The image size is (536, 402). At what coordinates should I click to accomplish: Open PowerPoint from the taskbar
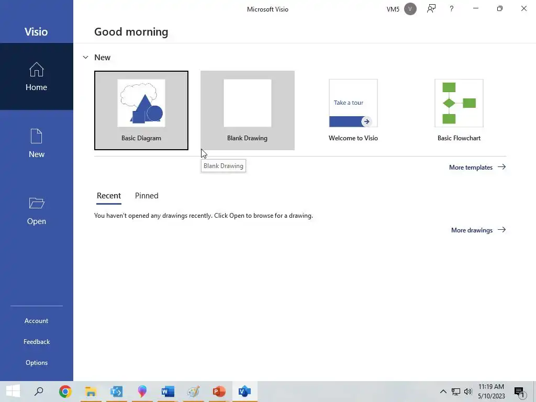tap(219, 392)
